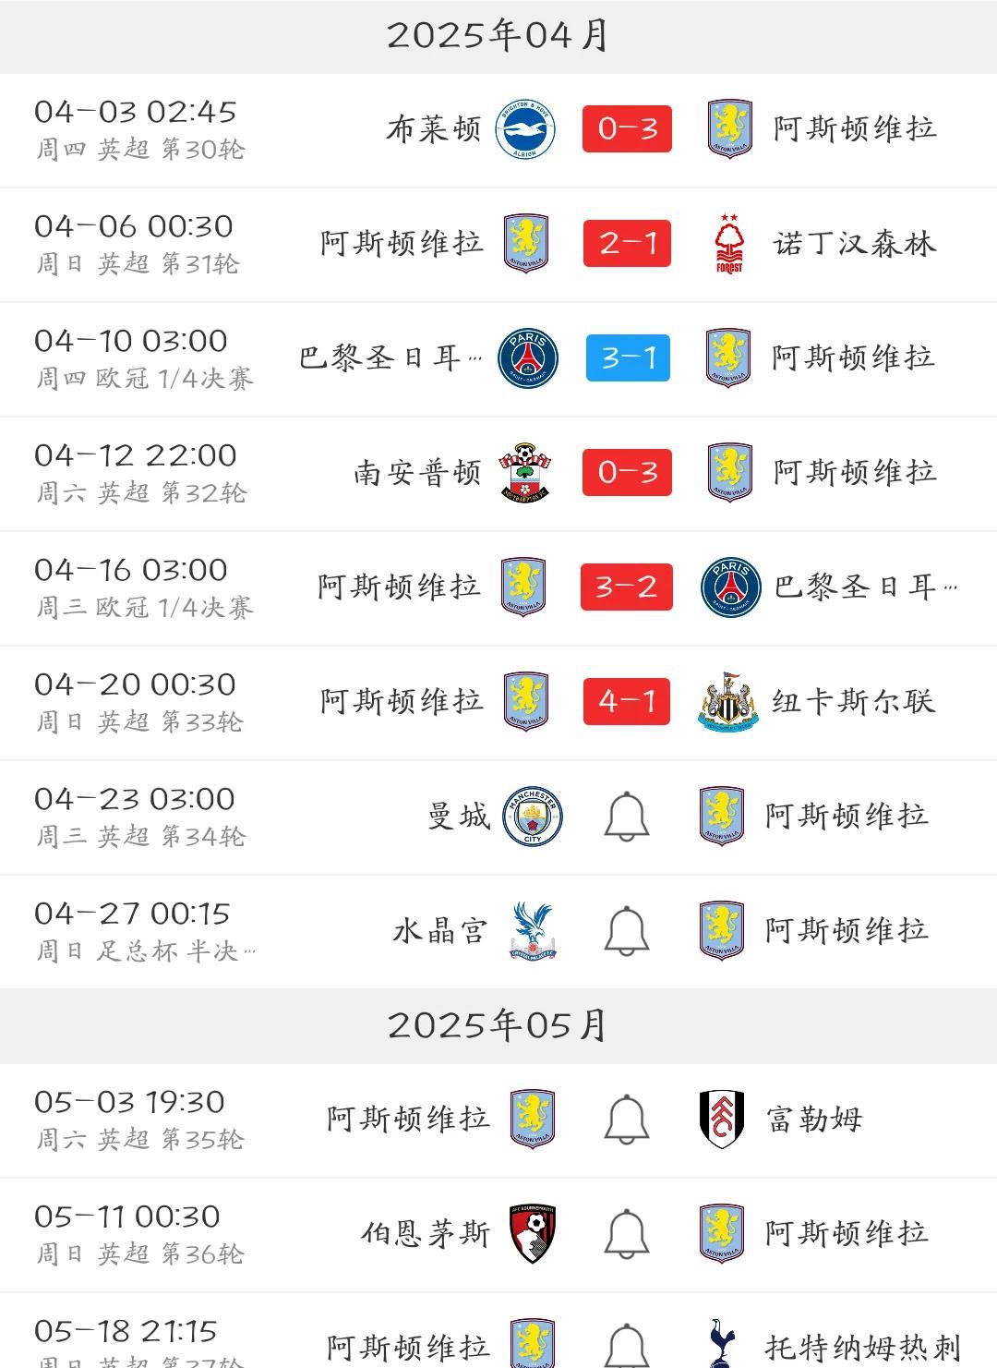
Task: Open the 0-3 Brighton match score
Action: pos(627,129)
